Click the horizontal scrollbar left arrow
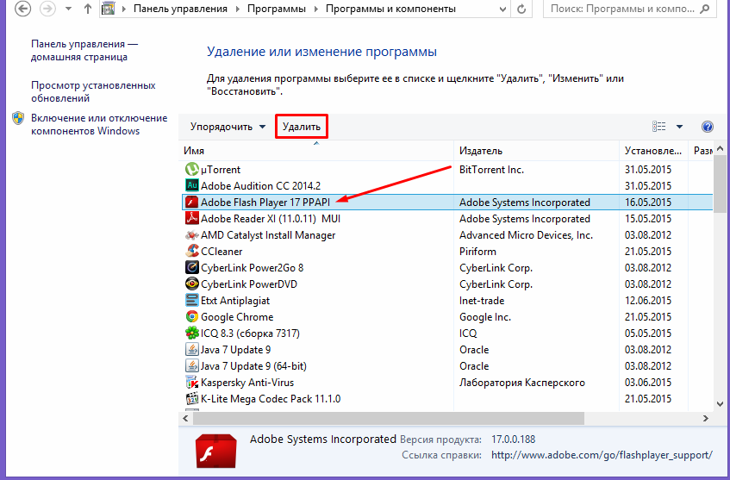The image size is (730, 480). pyautogui.click(x=185, y=418)
